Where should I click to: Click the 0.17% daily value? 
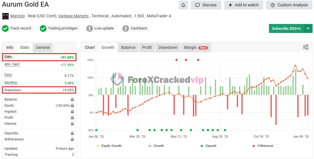[x=69, y=76]
